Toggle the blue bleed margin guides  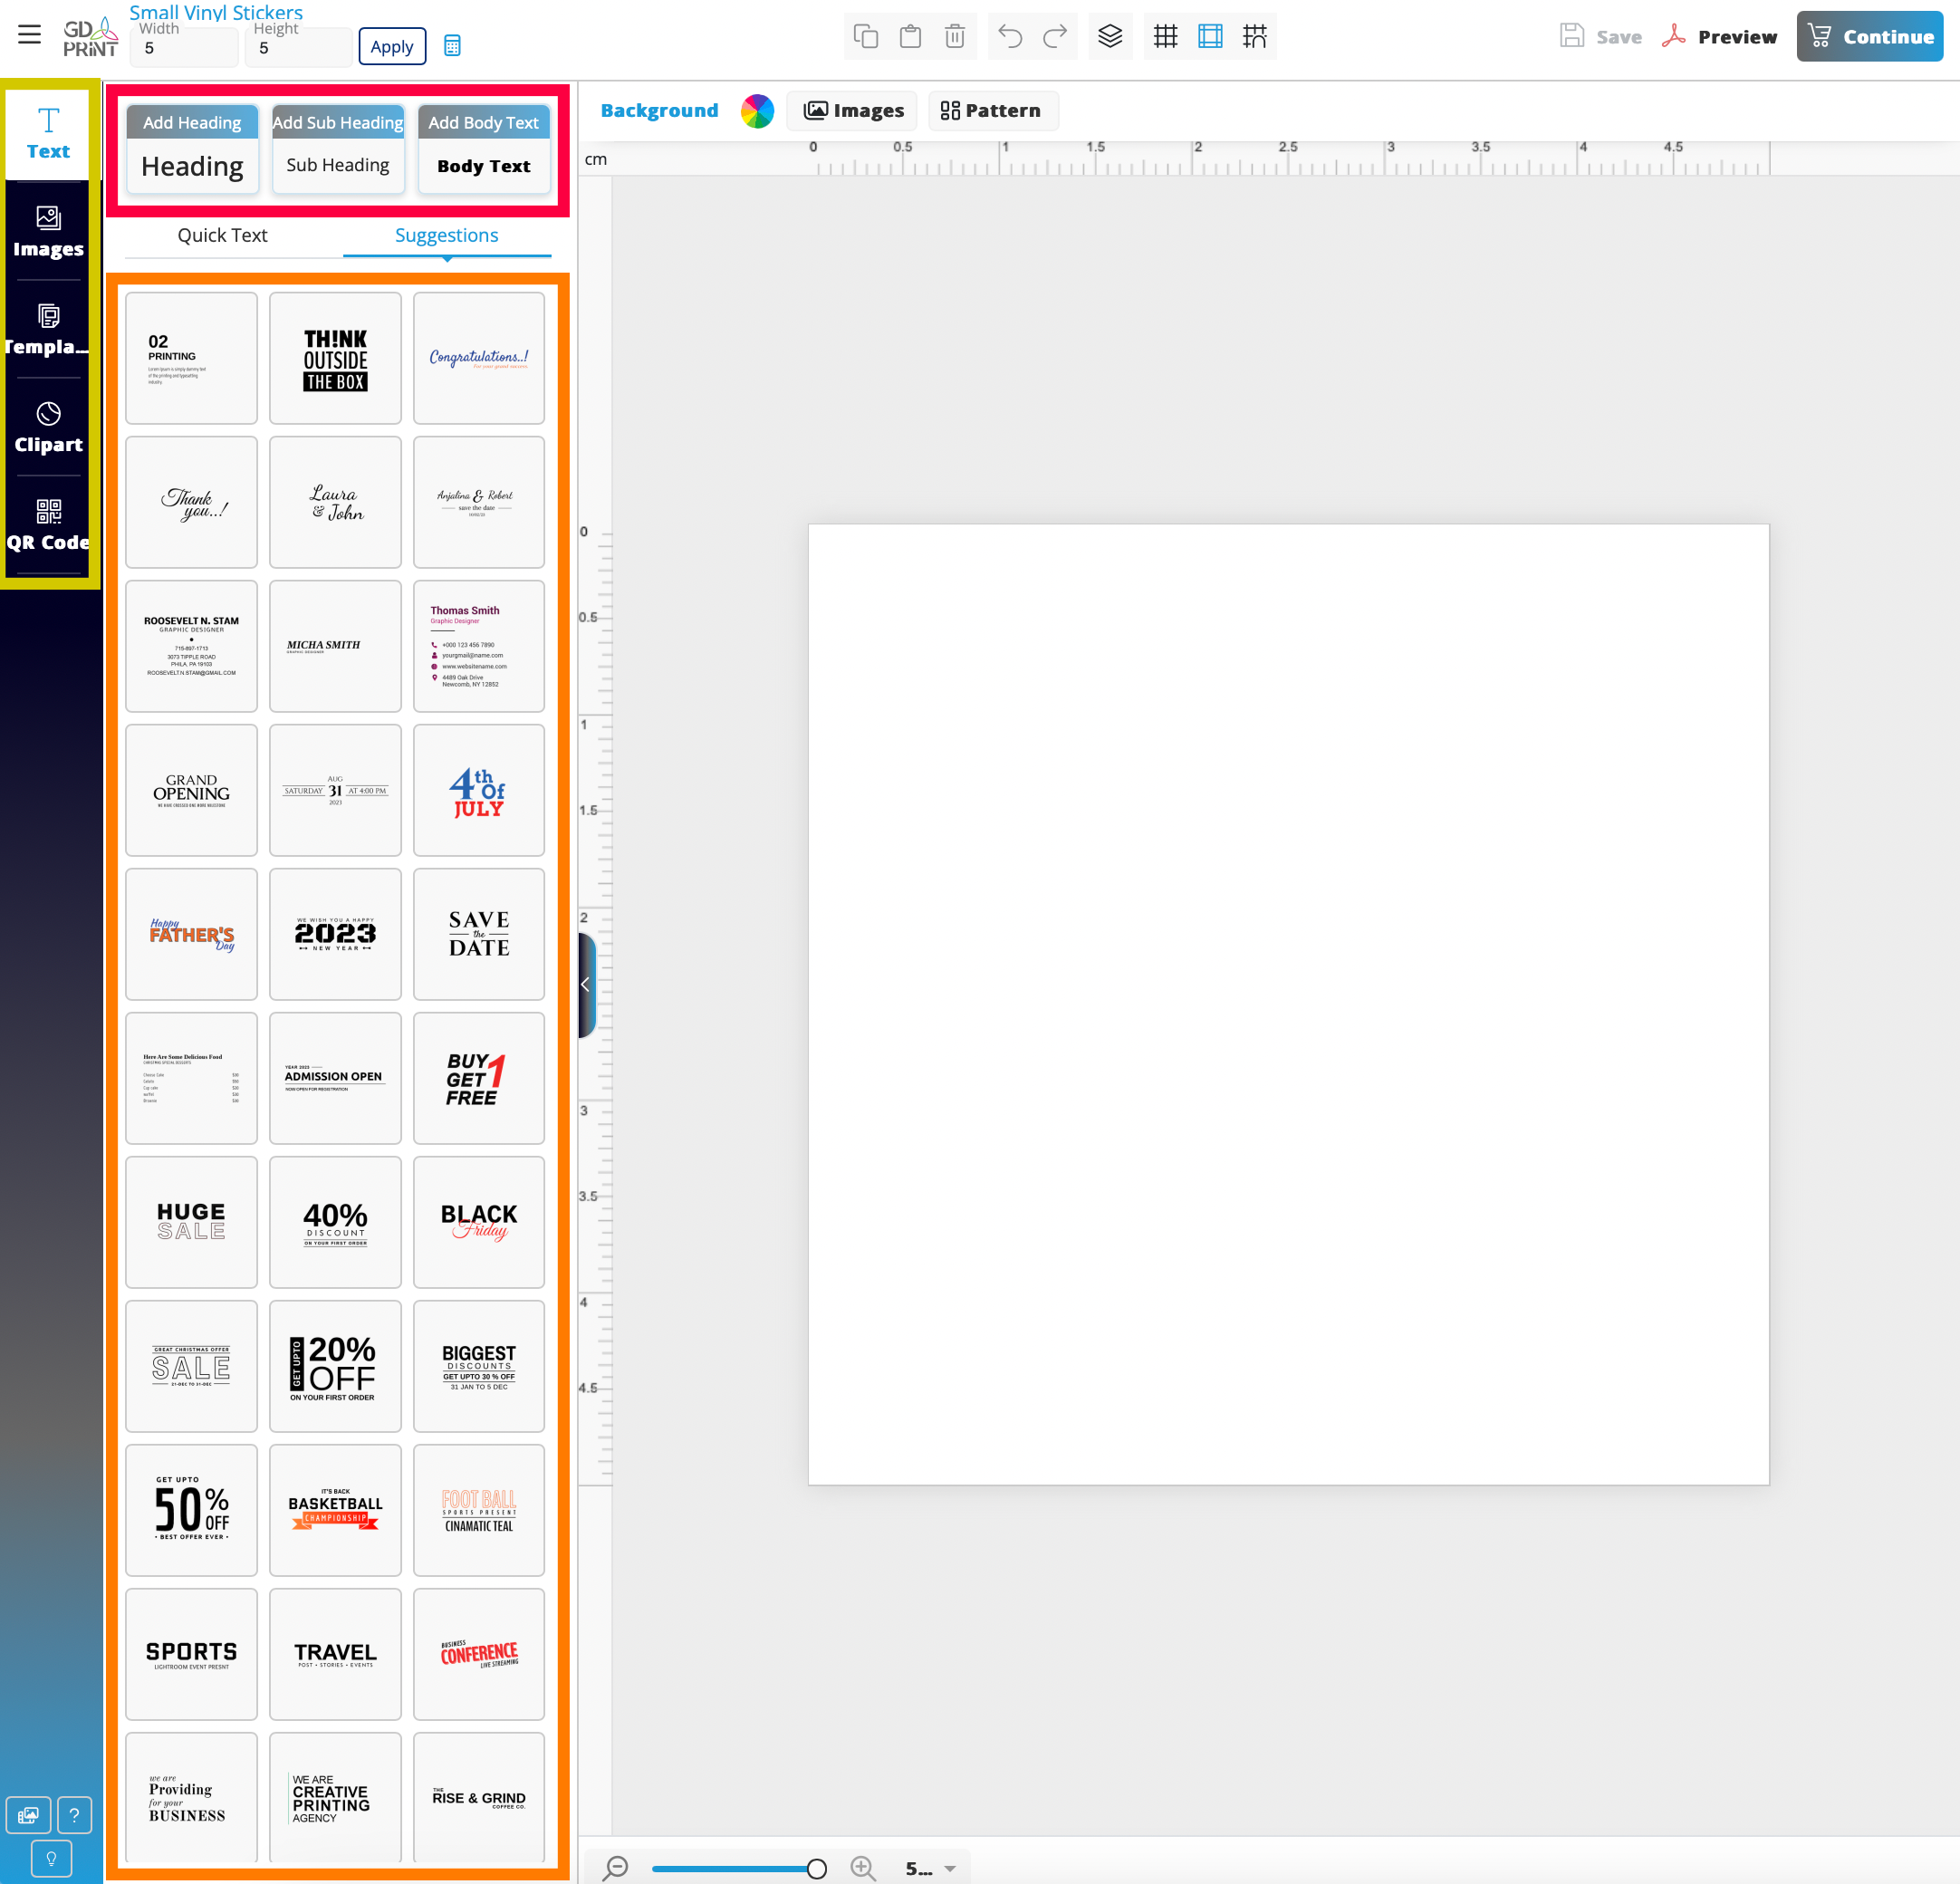(x=1210, y=37)
